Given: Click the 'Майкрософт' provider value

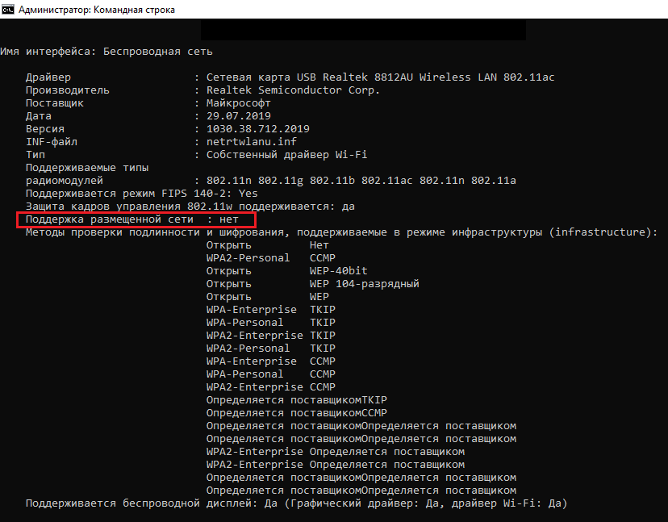Looking at the screenshot, I should (239, 103).
